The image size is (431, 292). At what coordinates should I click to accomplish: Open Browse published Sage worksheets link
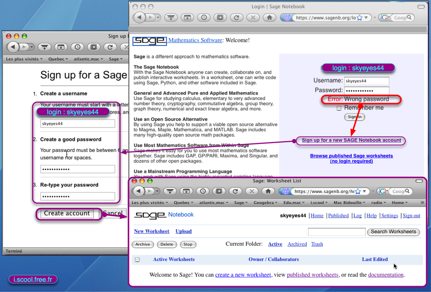(351, 158)
